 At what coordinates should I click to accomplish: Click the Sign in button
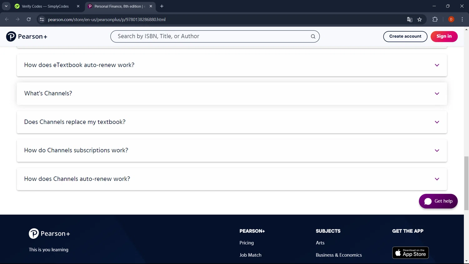444,36
